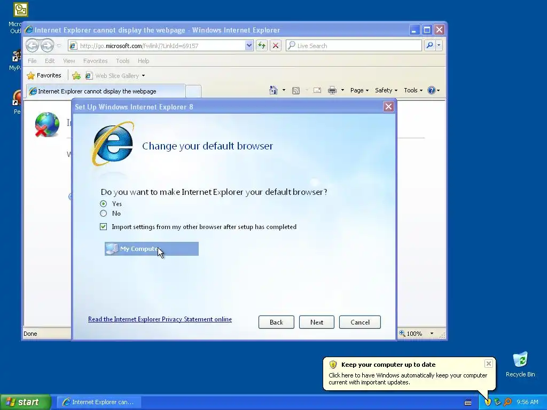
Task: Open the Help dropdown arrow
Action: pyautogui.click(x=439, y=91)
